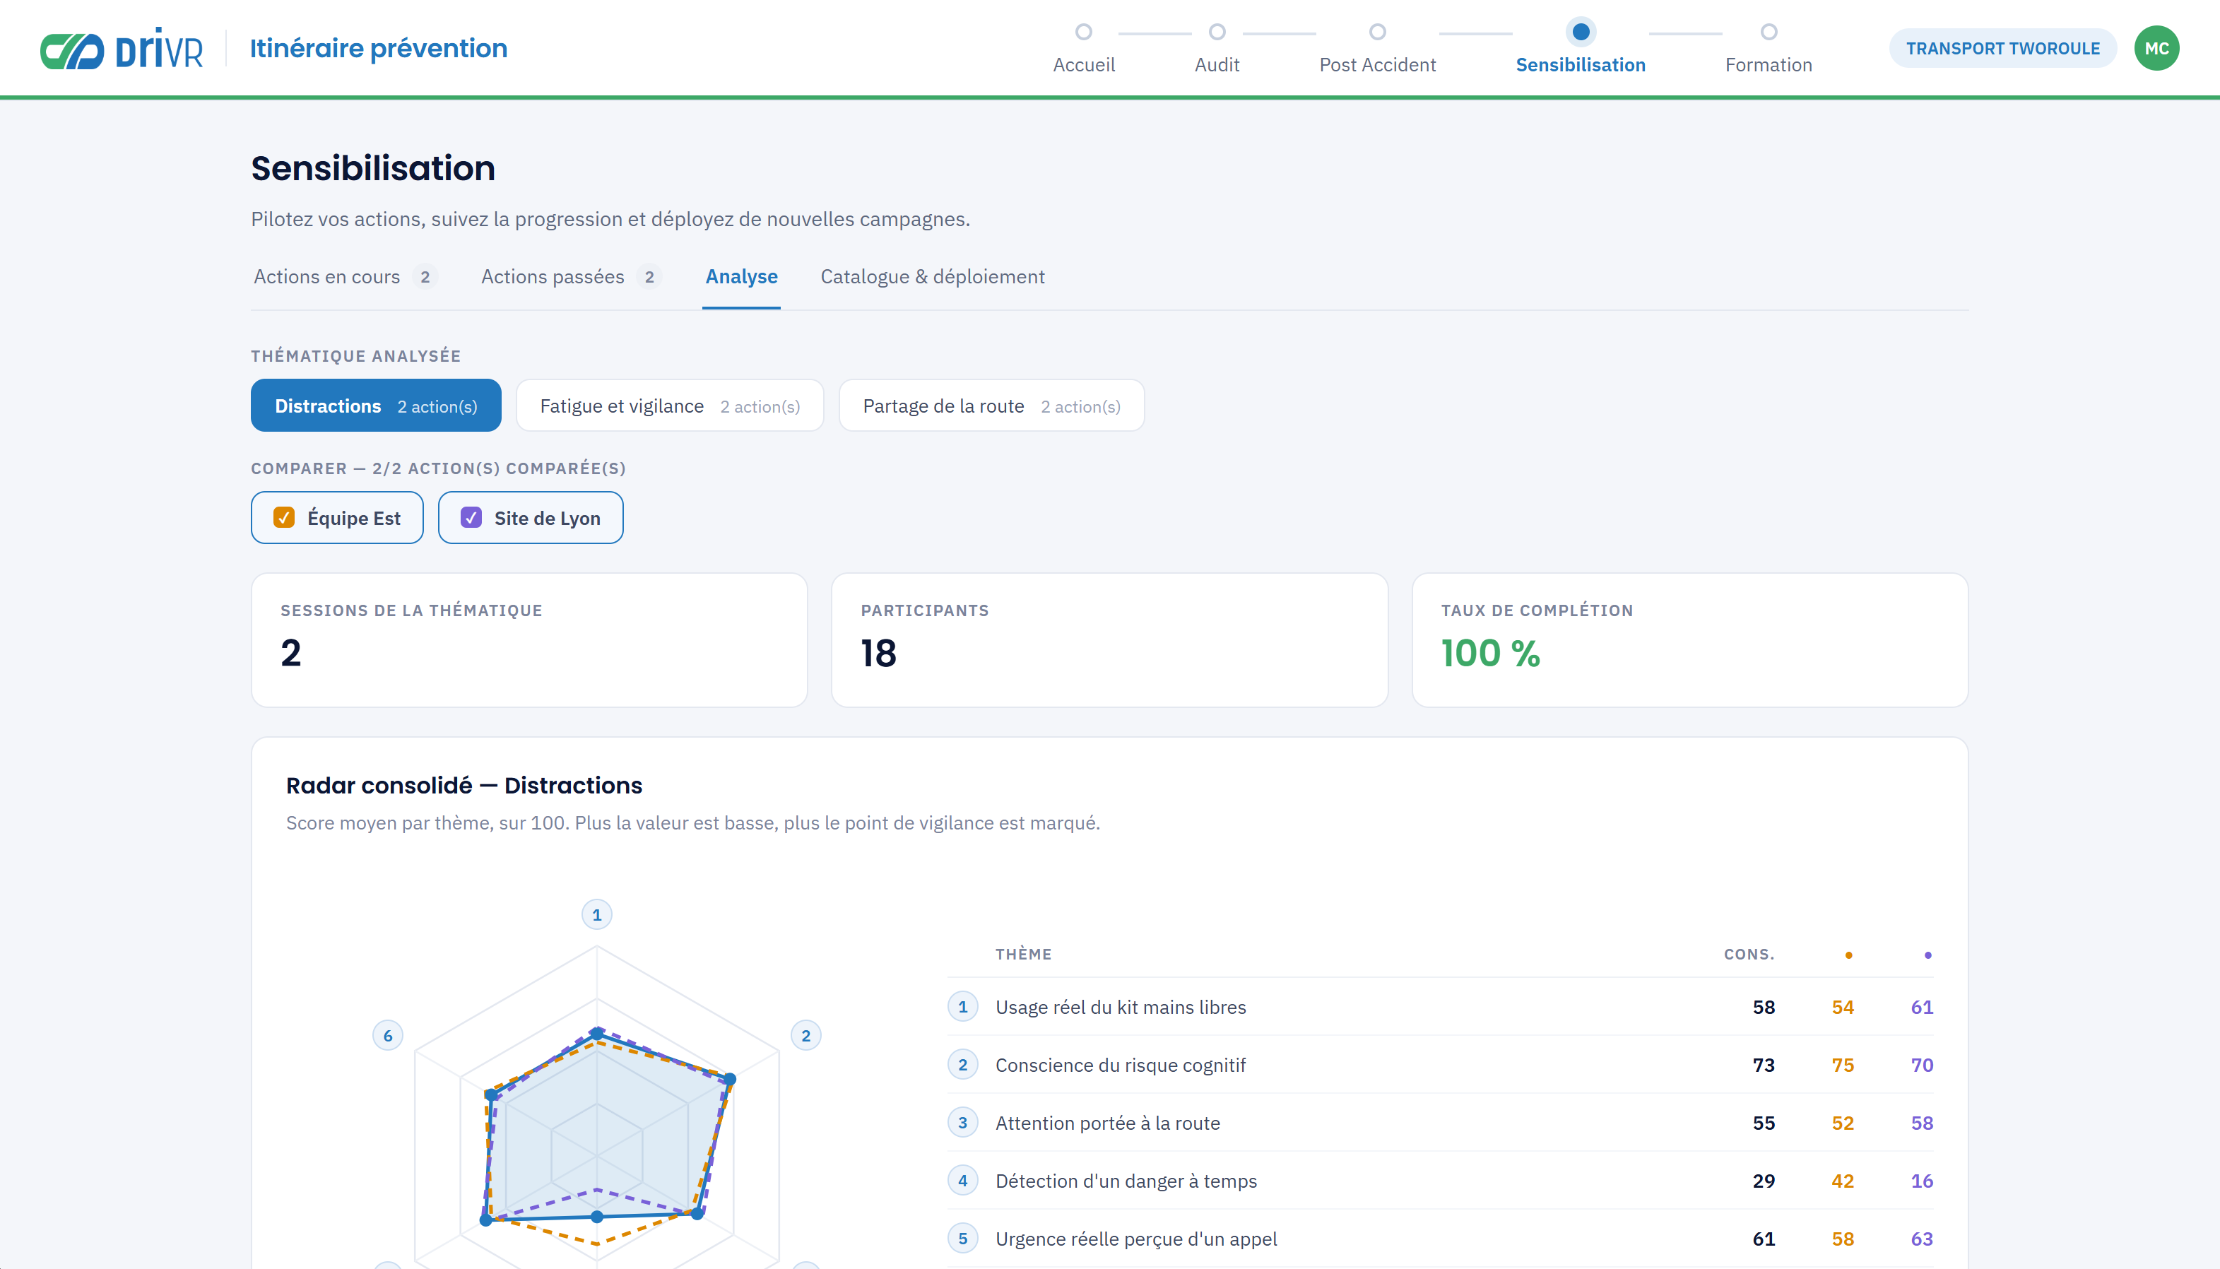Go to Accueil navigation label

1083,64
